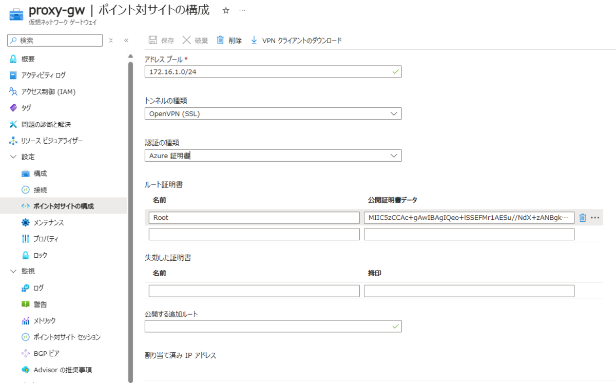
Task: Click the アドレス プール field 172.16.1.0/24
Action: (273, 71)
